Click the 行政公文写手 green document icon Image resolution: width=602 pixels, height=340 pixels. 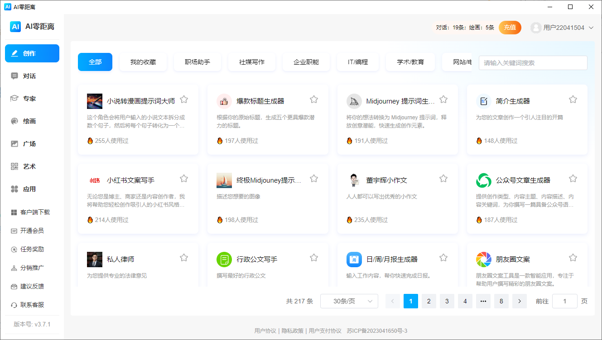click(x=224, y=260)
